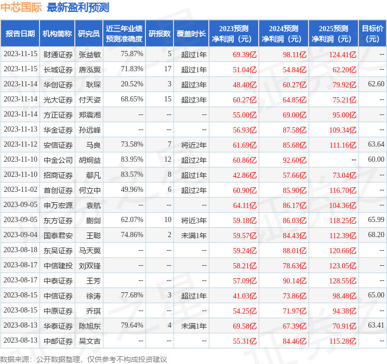Select the 中信建投 institution cell

tap(58, 266)
